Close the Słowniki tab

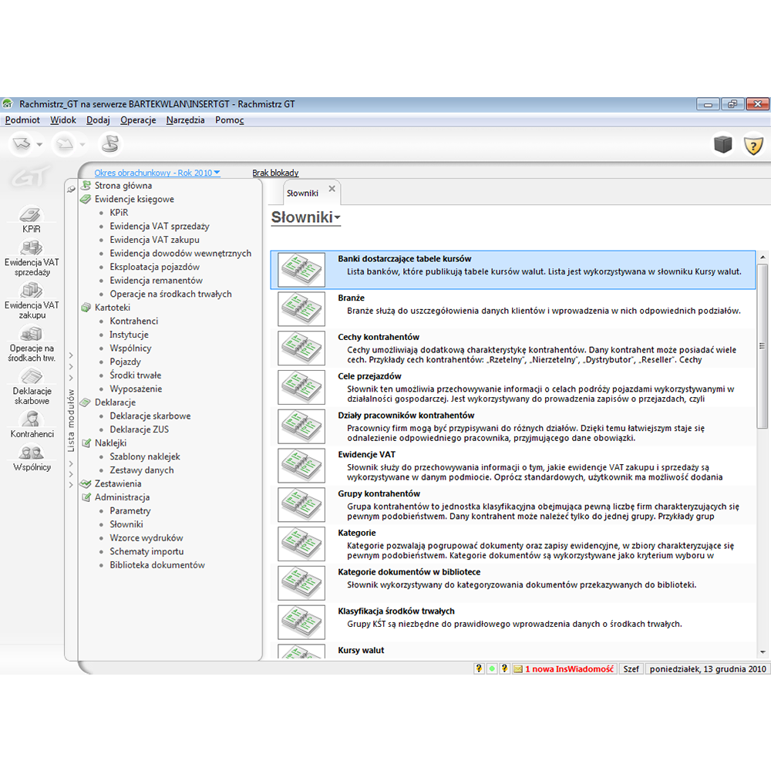point(332,188)
